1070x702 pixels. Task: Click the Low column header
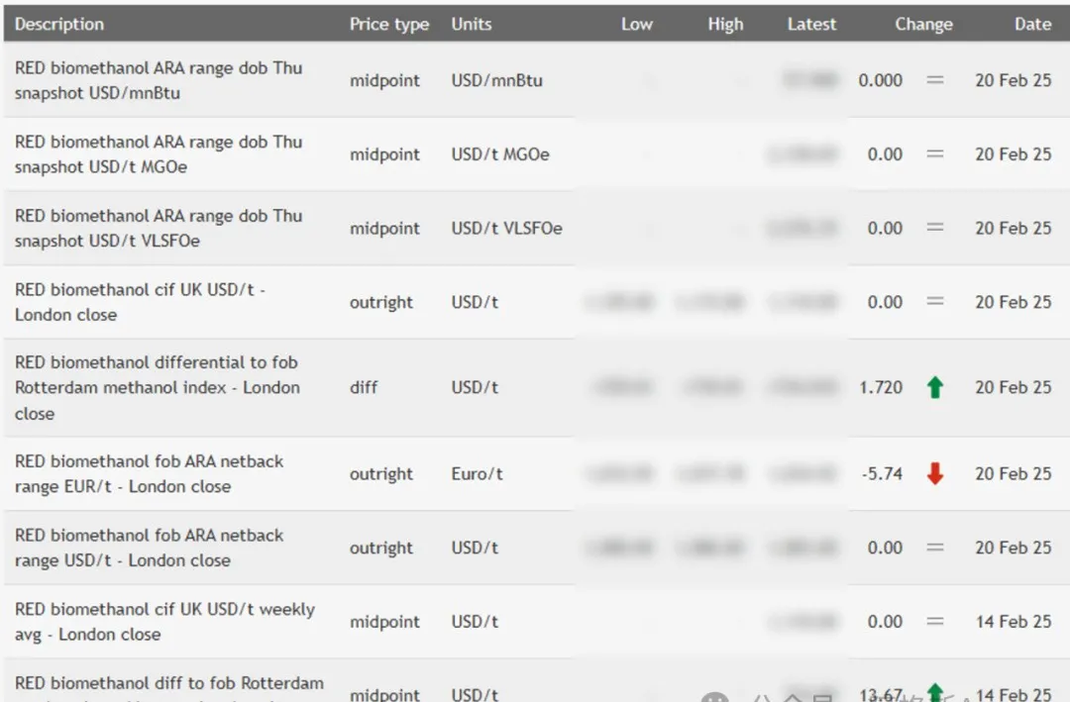pos(636,24)
